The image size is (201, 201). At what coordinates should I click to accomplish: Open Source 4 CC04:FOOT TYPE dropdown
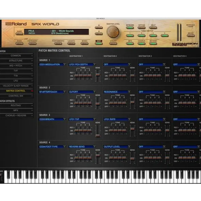[52, 147]
